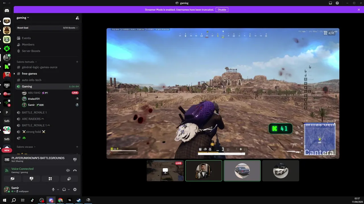Click the invite people icon beside gaming
This screenshot has height=204, width=364.
coord(77,18)
